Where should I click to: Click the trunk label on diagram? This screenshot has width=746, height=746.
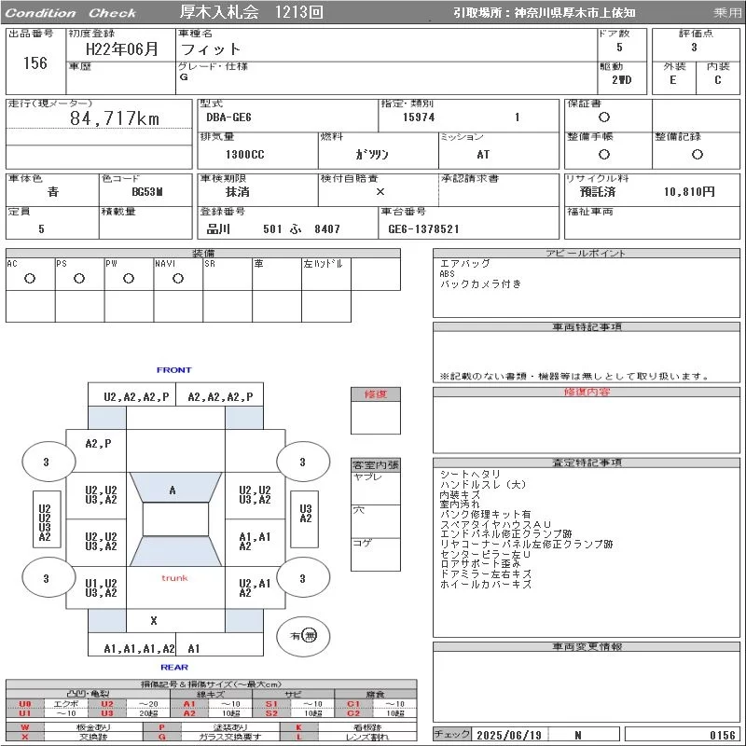pyautogui.click(x=174, y=578)
